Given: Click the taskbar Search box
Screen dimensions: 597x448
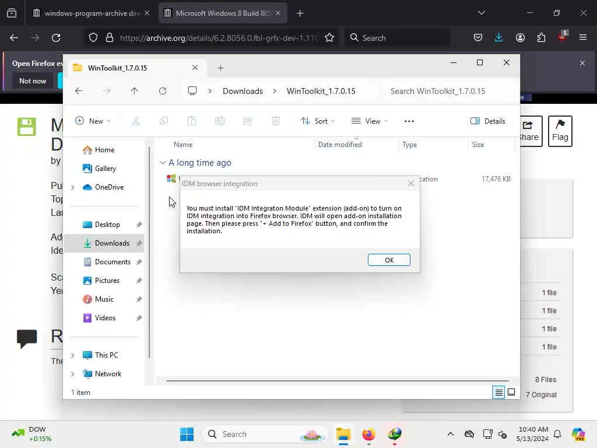Looking at the screenshot, I should coord(265,434).
